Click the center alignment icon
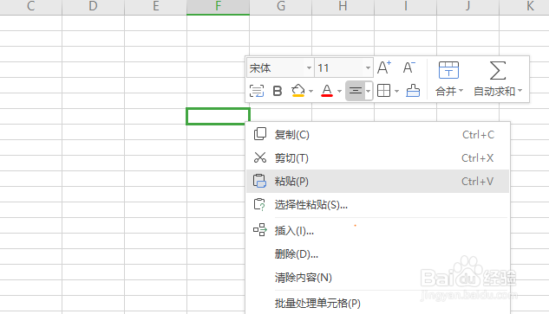Viewport: 549px width, 314px height. click(355, 91)
